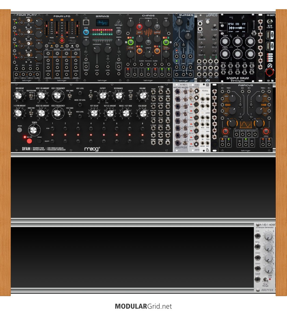Click the Brains USB port icon

pos(86,22)
